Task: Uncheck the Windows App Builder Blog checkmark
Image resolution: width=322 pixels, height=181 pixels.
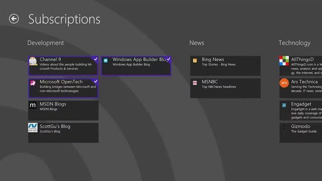Action: point(169,59)
